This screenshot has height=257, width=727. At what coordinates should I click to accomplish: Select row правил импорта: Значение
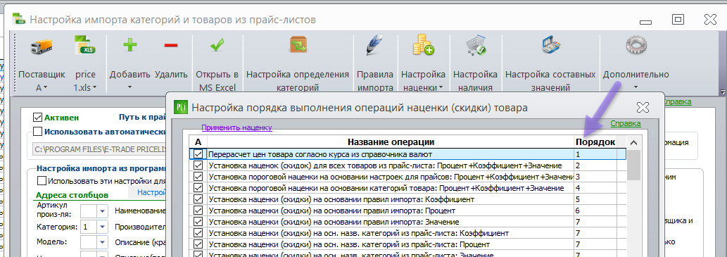[x=408, y=222]
